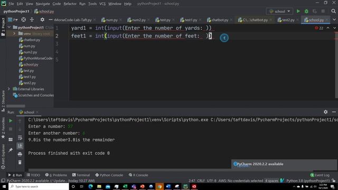This screenshot has height=190, width=338.
Task: Open AWS Explorer side tool window
Action: tap(3, 157)
